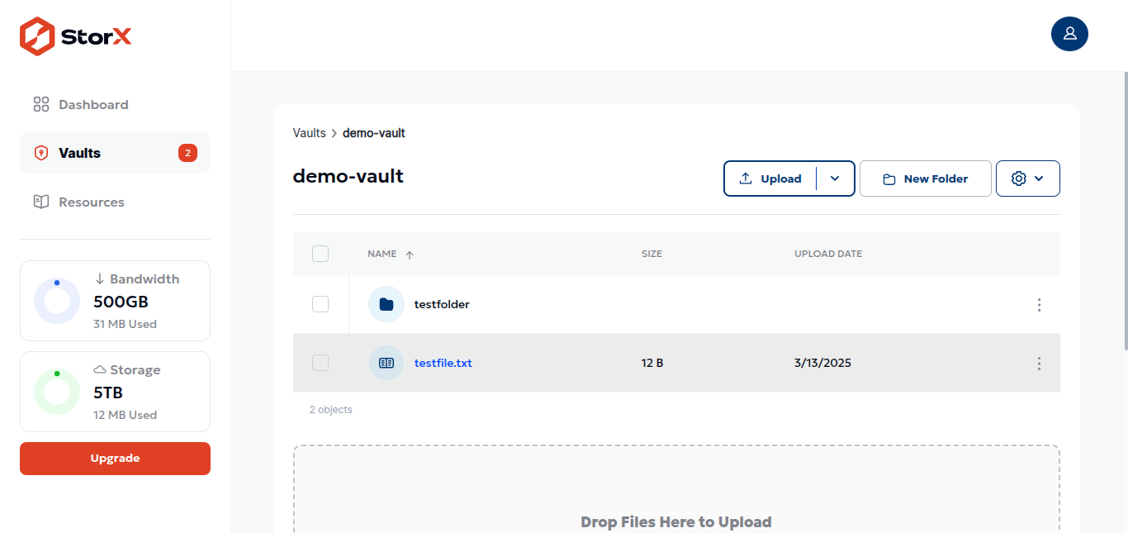Click the Bandwidth usage ring chart
Screen dimensions: 1128x533
click(57, 301)
